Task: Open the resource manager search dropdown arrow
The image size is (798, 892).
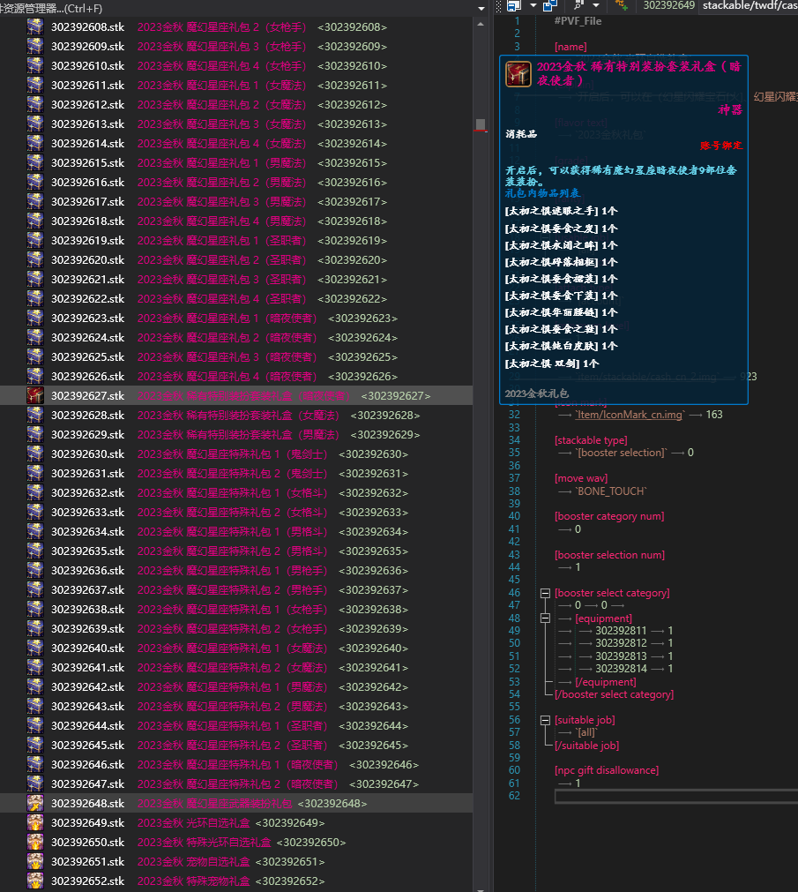Action: (481, 8)
